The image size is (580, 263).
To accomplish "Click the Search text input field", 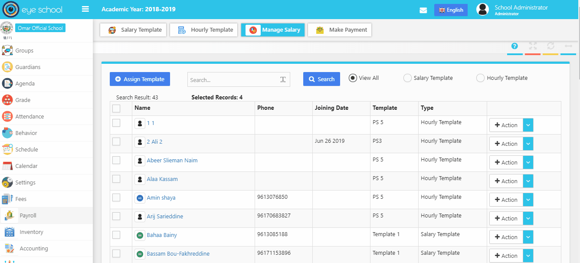I will tap(239, 79).
